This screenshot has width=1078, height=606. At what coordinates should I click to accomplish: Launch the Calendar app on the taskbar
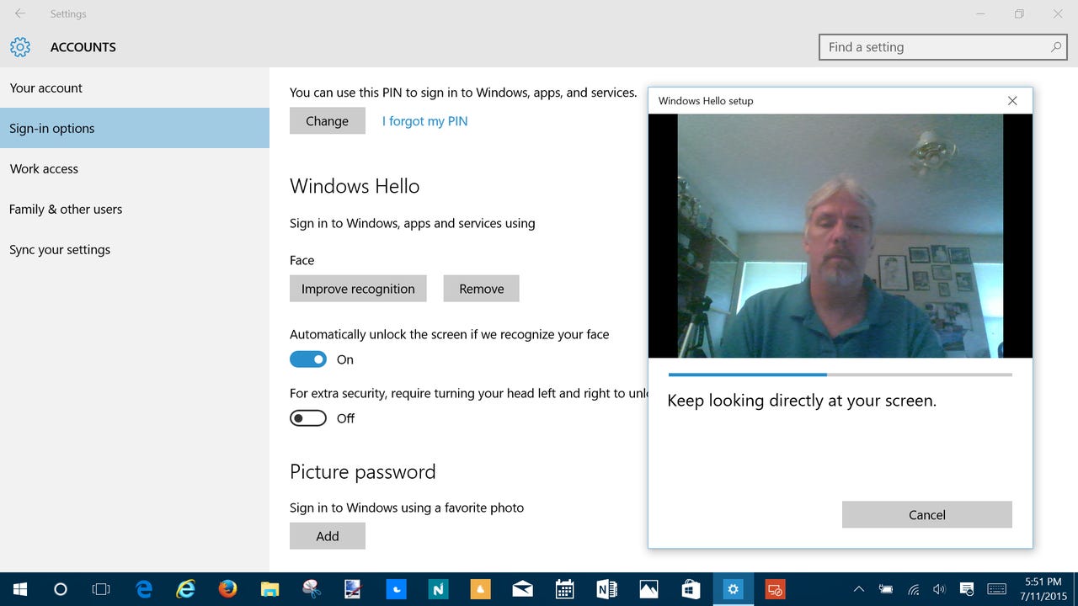pyautogui.click(x=563, y=589)
